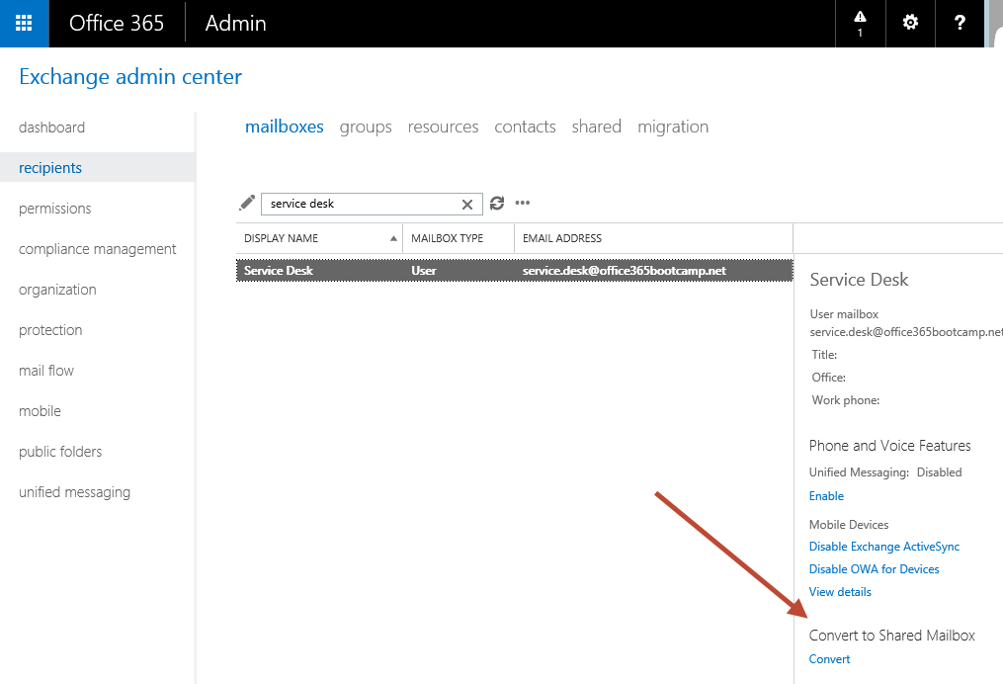
Task: Sort by Display Name column header
Action: pyautogui.click(x=318, y=238)
